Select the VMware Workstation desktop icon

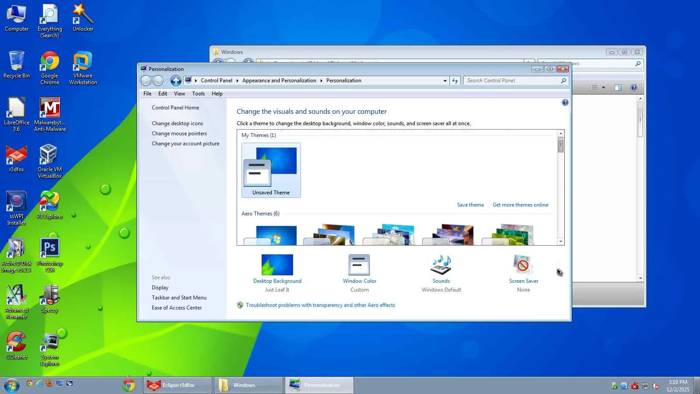[x=83, y=68]
